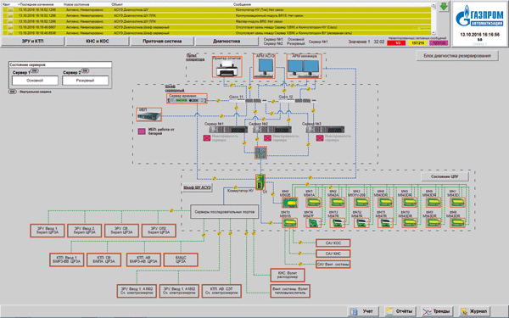Click the Газпром Автоматизация logo
509x318 pixels.
[x=479, y=16]
